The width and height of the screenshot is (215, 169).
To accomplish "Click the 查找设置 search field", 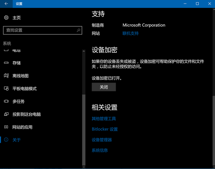I will (43, 30).
